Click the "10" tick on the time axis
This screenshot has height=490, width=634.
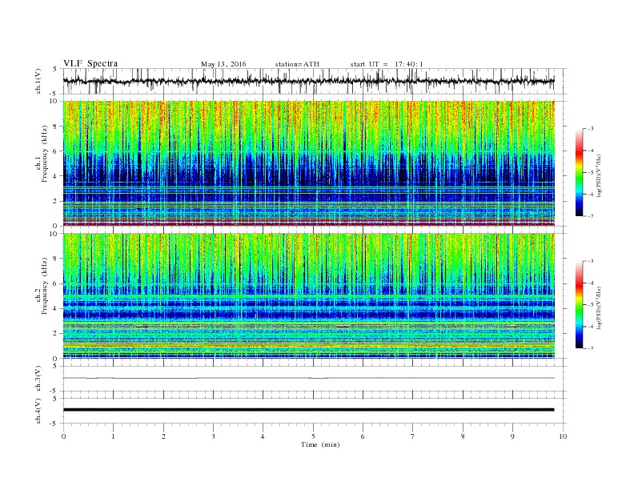click(x=563, y=436)
